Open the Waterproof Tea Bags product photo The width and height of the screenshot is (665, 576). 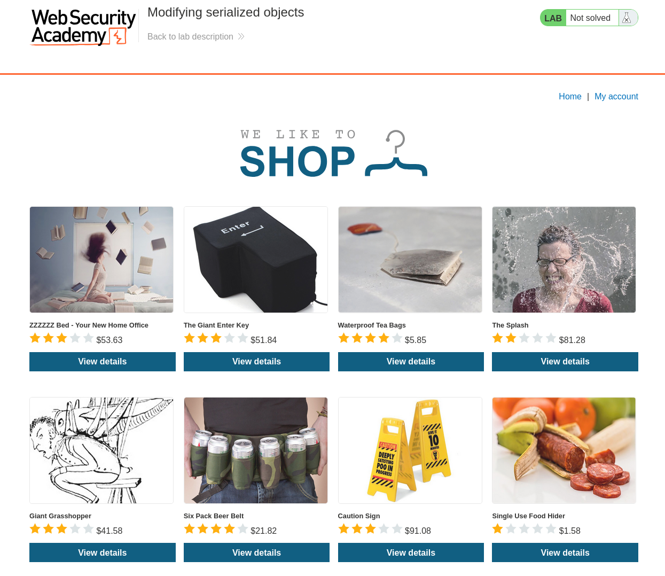click(410, 260)
